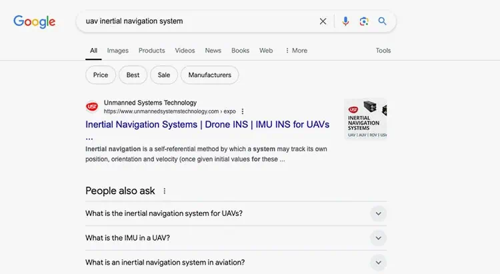500x274 pixels.
Task: Open the search Tools options
Action: [383, 51]
